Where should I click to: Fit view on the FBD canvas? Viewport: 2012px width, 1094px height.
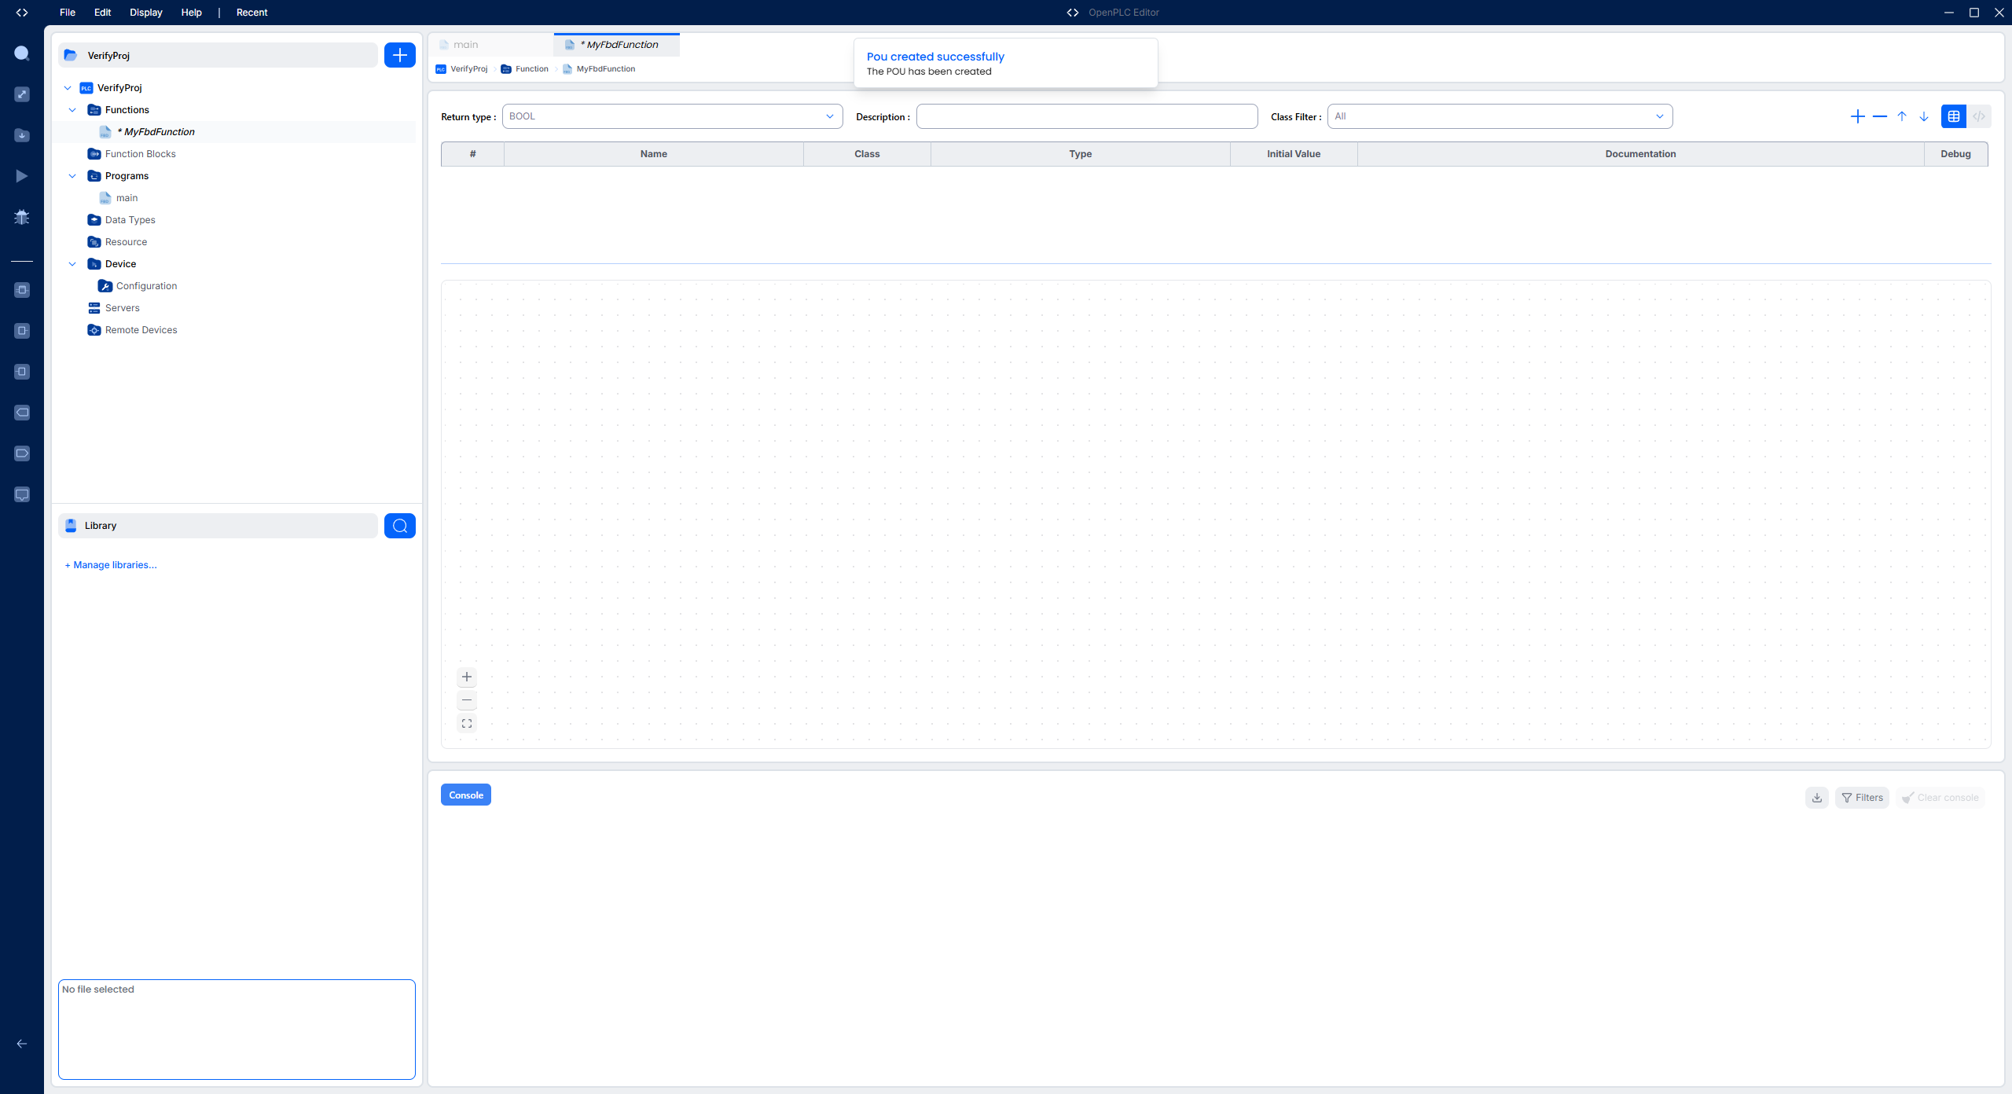click(x=467, y=724)
